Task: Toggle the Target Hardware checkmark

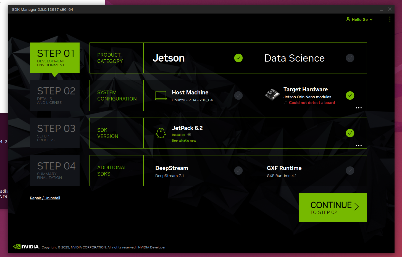Action: point(350,96)
